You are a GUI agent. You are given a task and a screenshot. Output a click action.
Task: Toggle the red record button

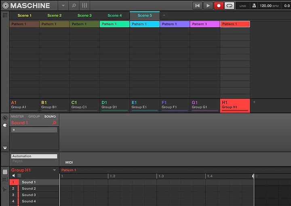[x=219, y=6]
